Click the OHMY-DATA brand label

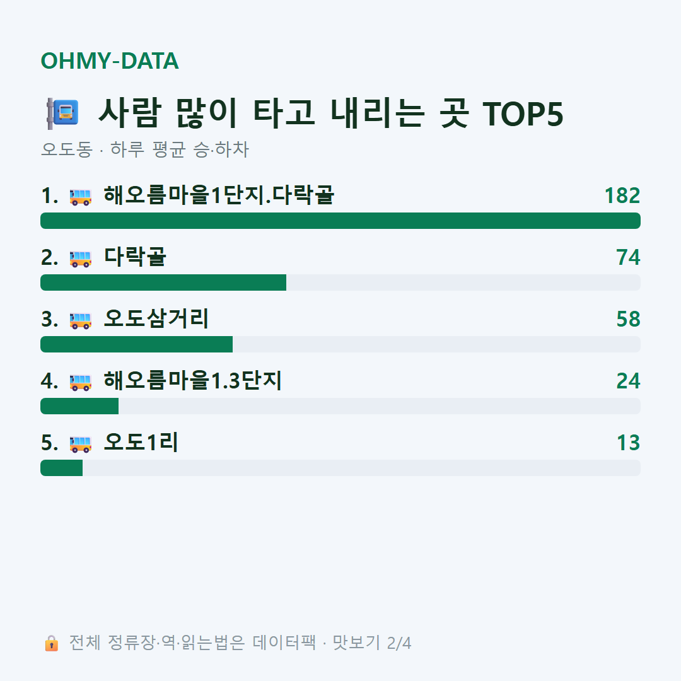110,61
